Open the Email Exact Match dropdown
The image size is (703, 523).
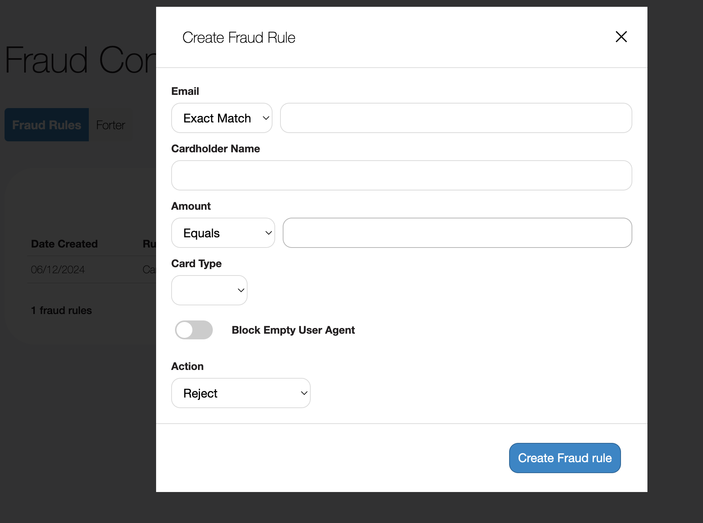[x=222, y=118]
